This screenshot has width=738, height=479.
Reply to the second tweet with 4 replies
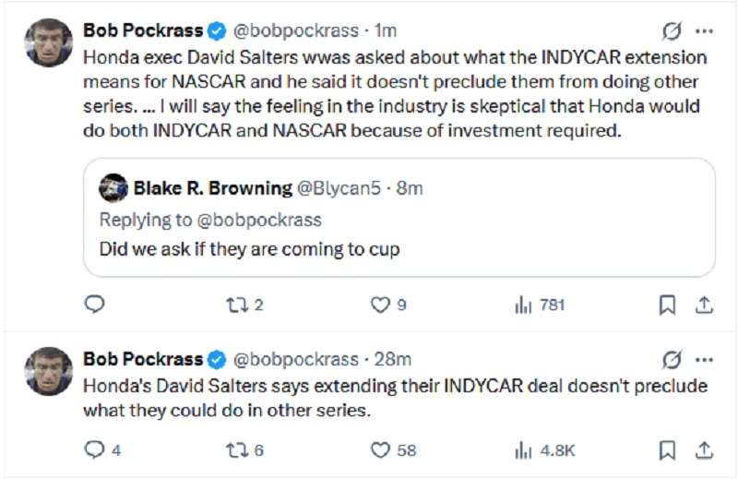pyautogui.click(x=94, y=450)
